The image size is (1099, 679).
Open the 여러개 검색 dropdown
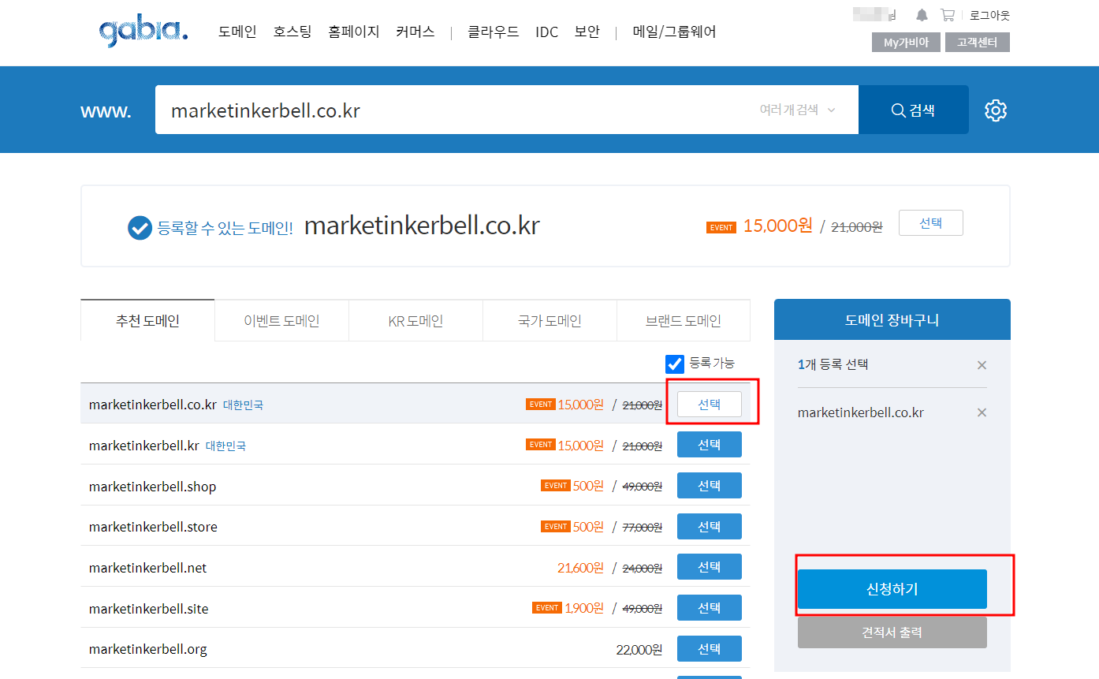click(796, 110)
